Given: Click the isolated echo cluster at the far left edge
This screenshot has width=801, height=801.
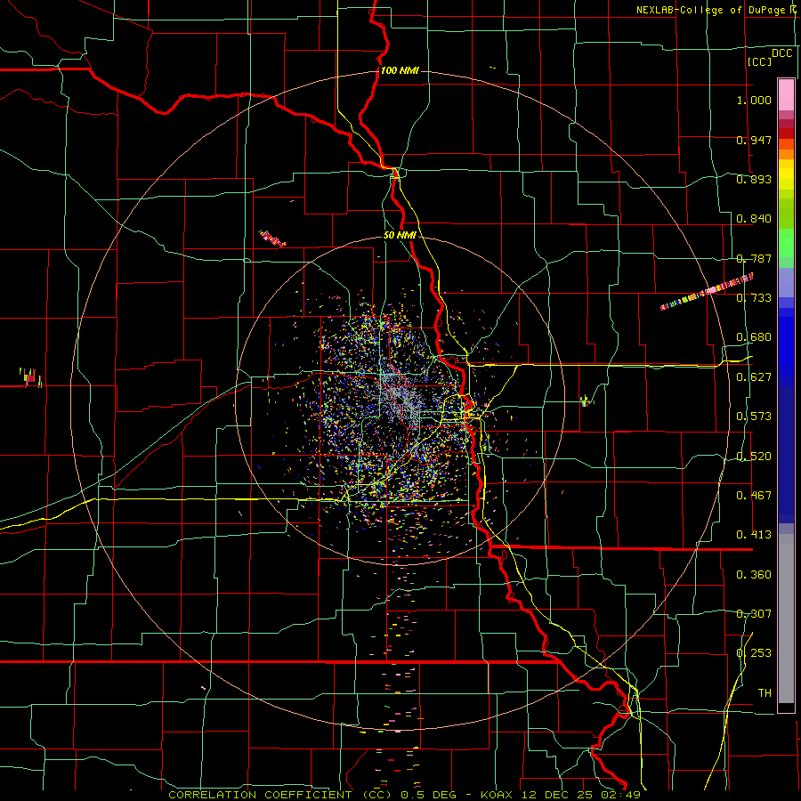Looking at the screenshot, I should pos(30,377).
